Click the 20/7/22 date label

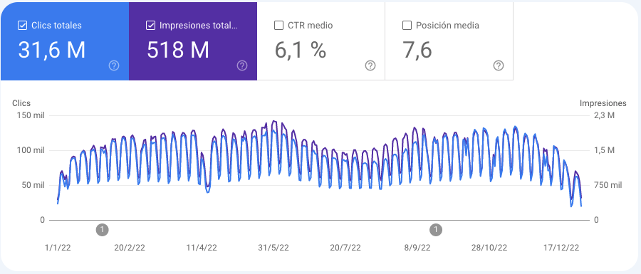click(345, 248)
